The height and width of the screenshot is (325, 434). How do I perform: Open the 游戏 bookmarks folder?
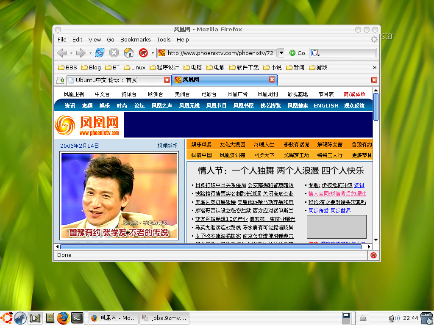tap(318, 67)
